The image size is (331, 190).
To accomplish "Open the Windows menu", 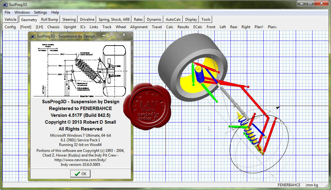I will (x=22, y=12).
